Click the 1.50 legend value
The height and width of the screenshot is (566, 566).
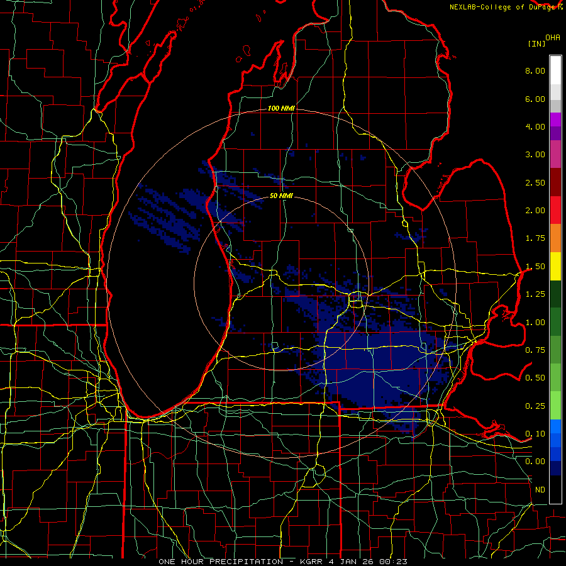click(x=535, y=267)
